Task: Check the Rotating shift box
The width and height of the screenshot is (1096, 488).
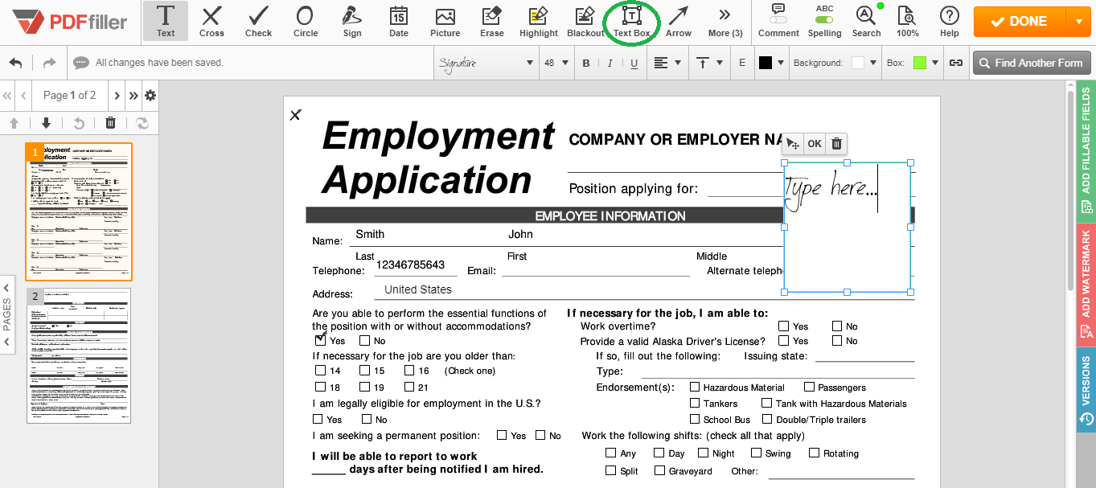Action: [815, 453]
